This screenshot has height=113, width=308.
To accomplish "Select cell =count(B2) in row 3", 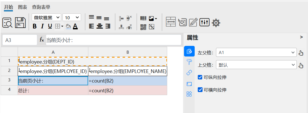I will pos(128,81).
